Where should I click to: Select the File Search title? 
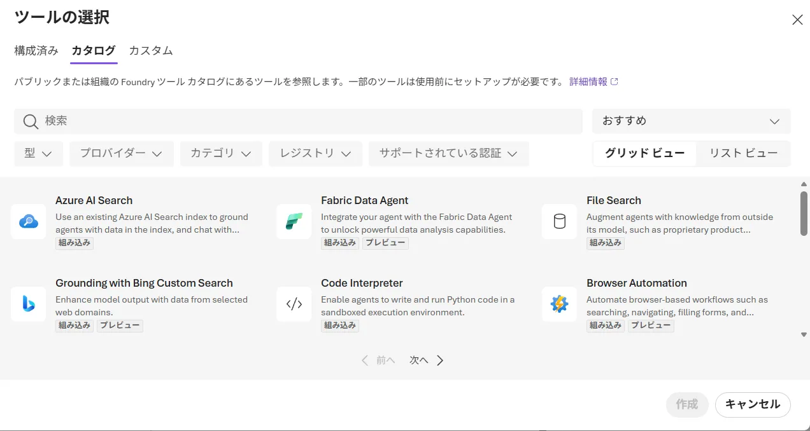(614, 200)
